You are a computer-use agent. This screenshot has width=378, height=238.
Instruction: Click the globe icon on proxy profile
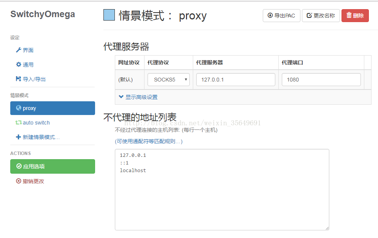[x=19, y=108]
